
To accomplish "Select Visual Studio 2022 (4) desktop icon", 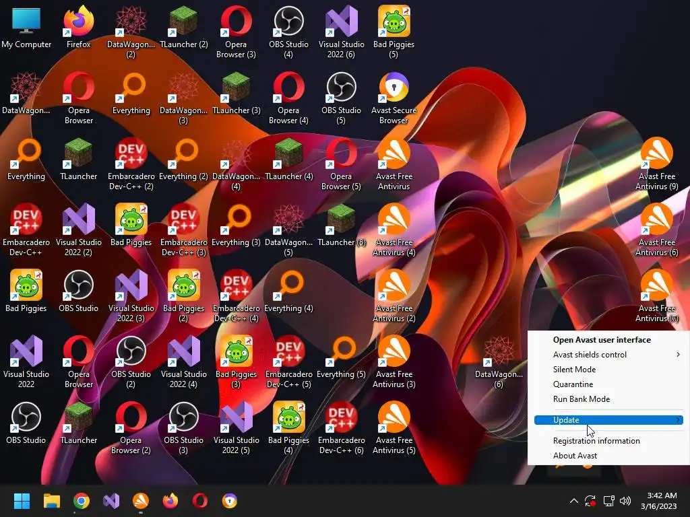I will click(183, 363).
